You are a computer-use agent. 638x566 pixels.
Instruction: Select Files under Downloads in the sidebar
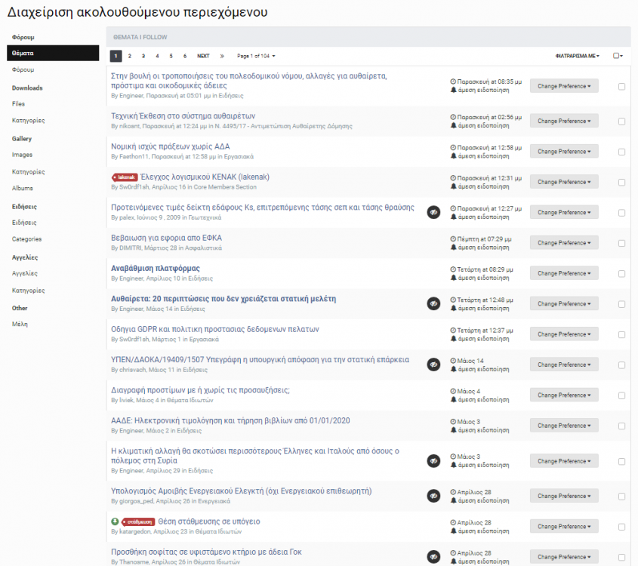point(18,103)
